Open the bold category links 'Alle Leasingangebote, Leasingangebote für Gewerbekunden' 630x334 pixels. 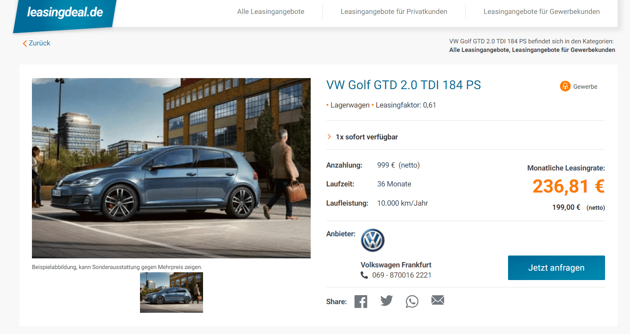tap(532, 50)
